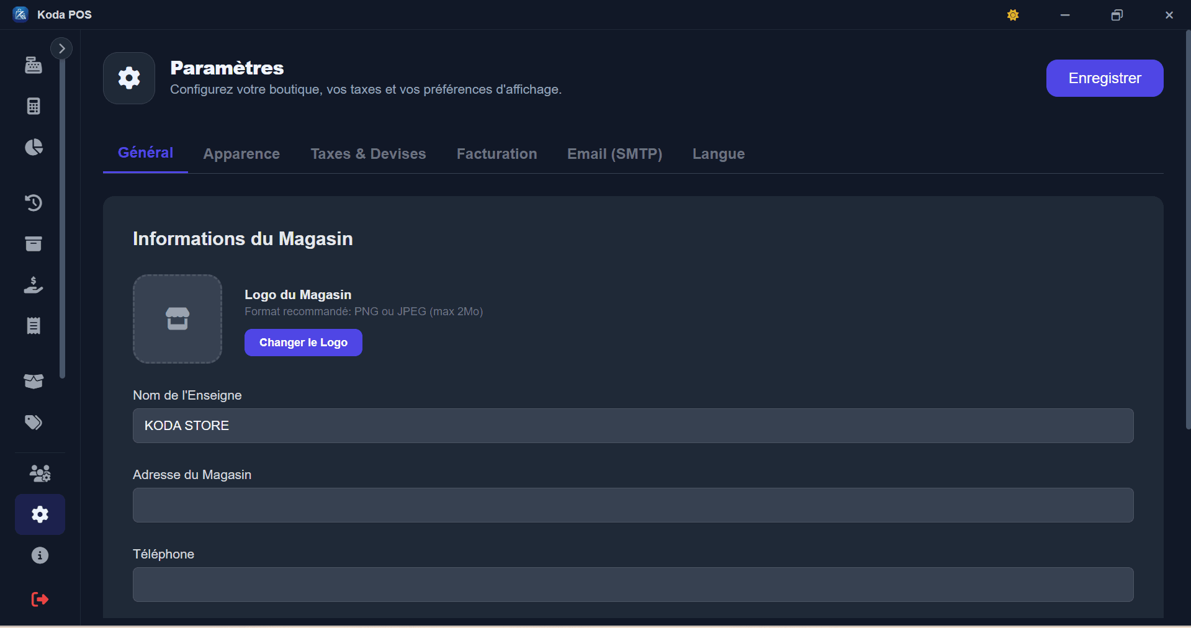This screenshot has width=1191, height=628.
Task: Open the tags sidebar icon
Action: [x=34, y=423]
